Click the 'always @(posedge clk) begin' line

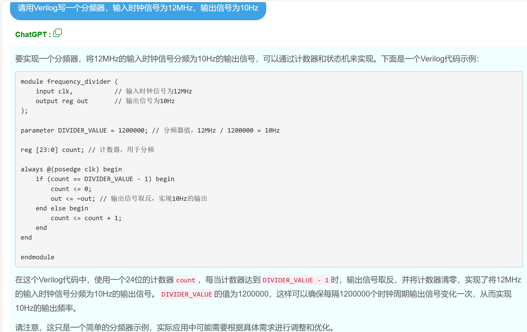pos(71,169)
